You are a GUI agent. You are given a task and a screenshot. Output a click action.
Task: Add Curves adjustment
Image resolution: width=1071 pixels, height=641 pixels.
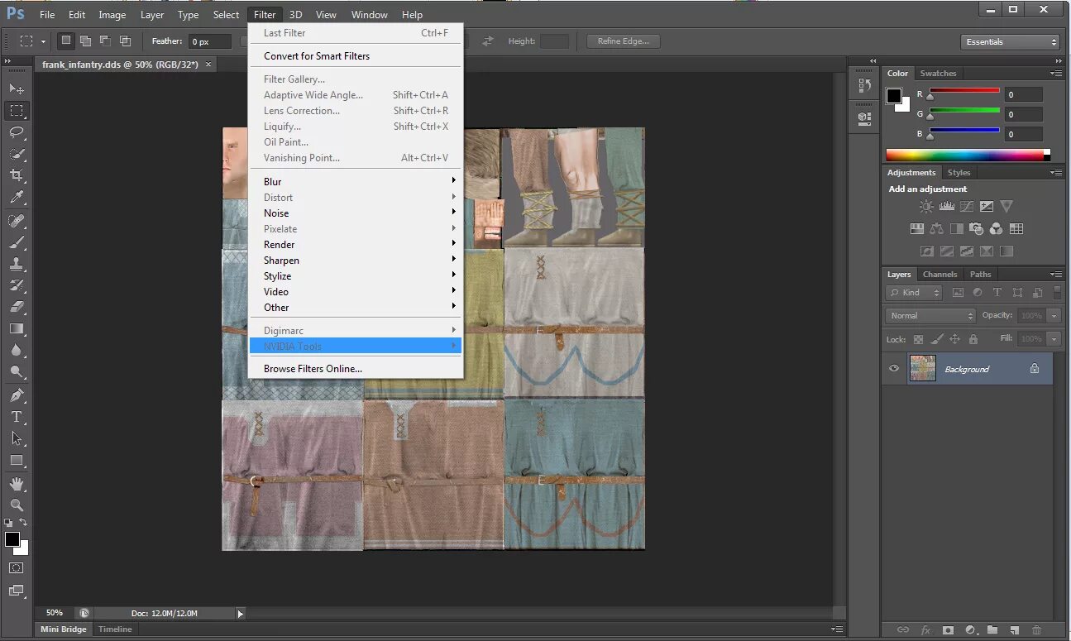pyautogui.click(x=967, y=207)
